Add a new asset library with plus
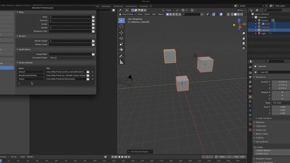The width and height of the screenshot is (290, 163). [19, 83]
